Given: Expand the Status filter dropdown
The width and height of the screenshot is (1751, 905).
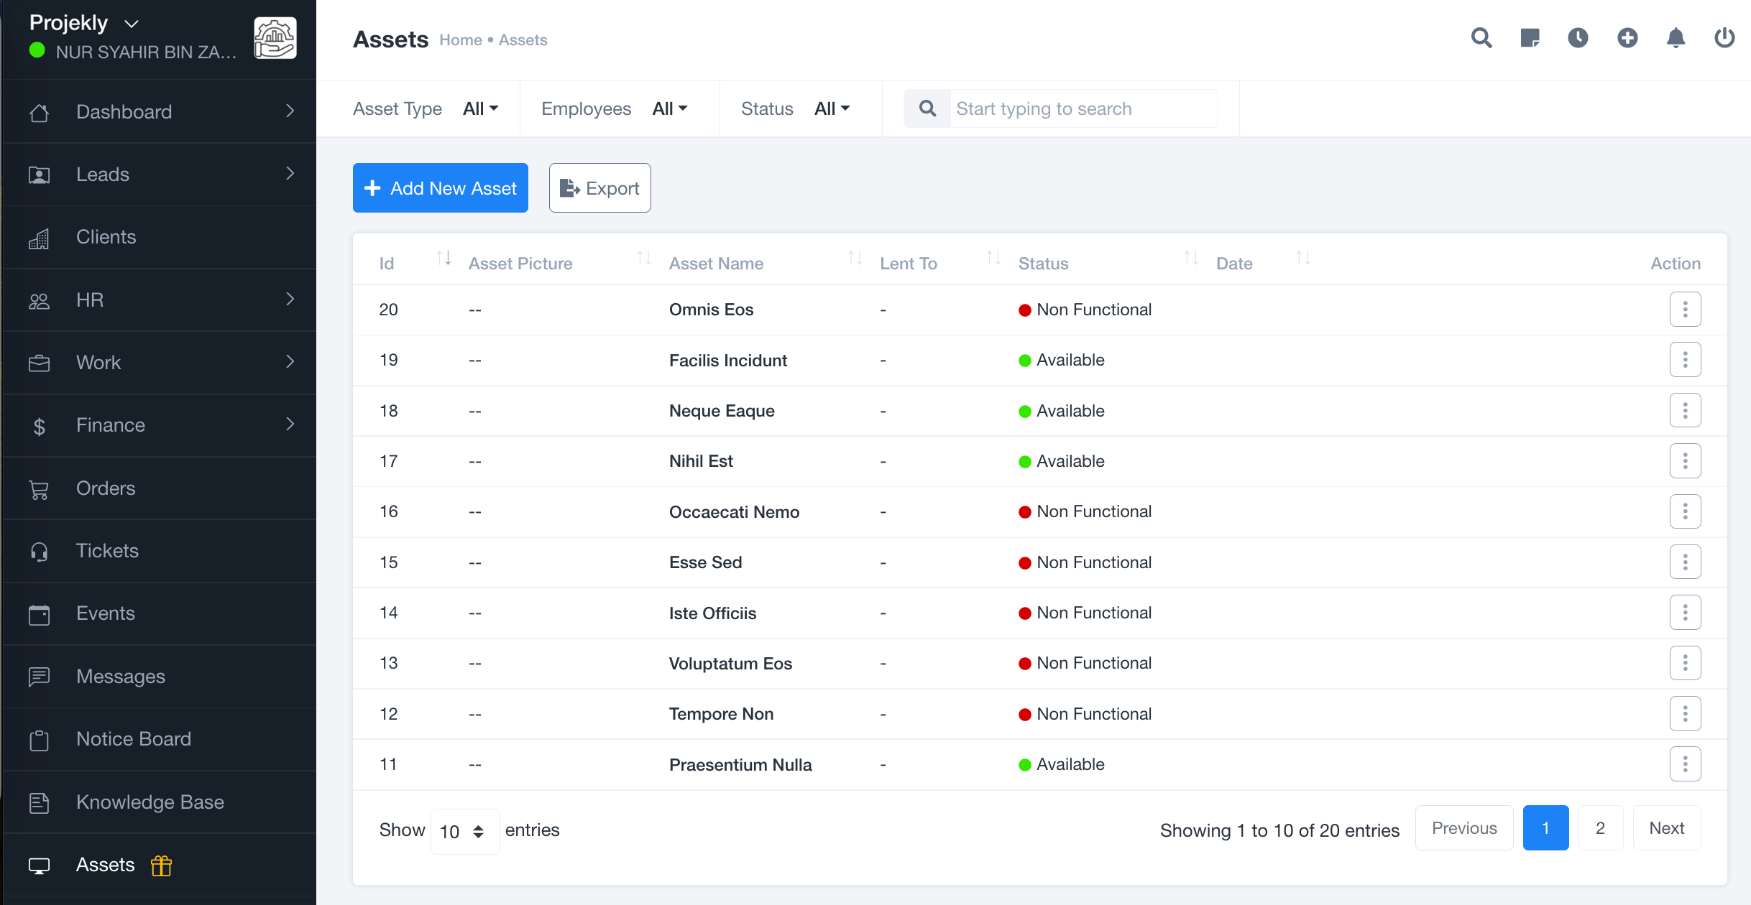Looking at the screenshot, I should point(832,108).
